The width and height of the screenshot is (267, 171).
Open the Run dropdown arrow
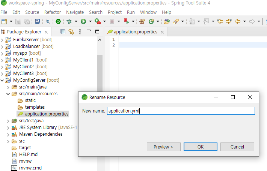point(90,21)
